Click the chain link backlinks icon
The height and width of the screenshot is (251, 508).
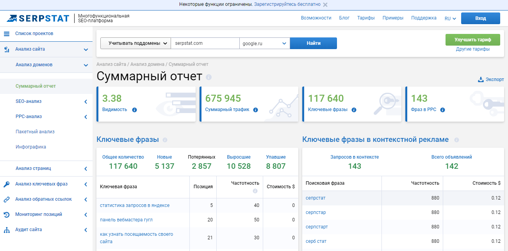click(6, 200)
